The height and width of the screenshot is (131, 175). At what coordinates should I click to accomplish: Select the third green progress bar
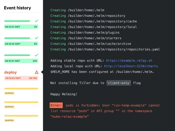(x=17, y=55)
